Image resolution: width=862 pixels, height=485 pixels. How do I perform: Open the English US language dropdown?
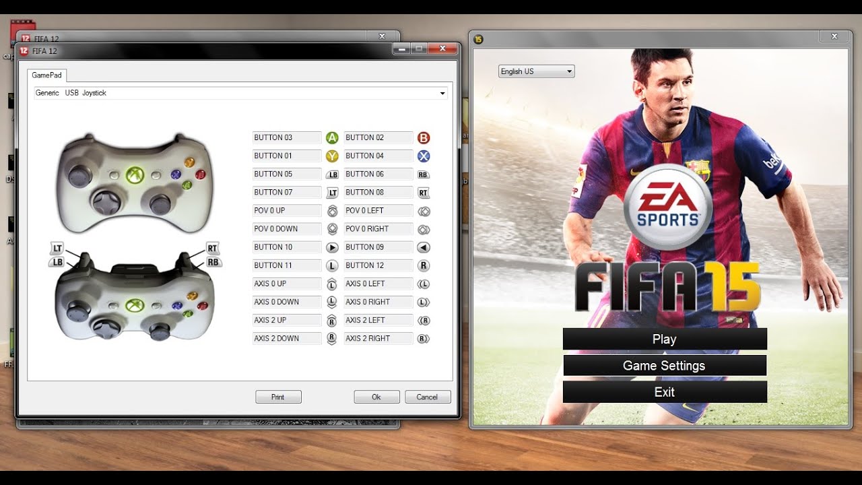coord(536,71)
